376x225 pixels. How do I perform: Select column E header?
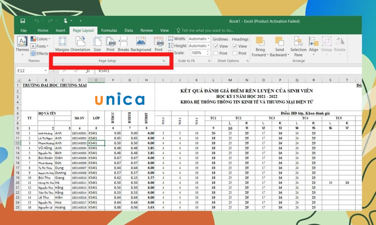pyautogui.click(x=96, y=80)
